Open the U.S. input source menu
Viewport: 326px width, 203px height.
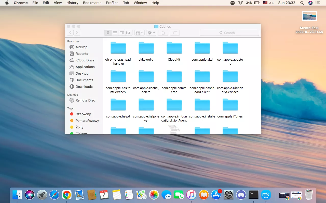pyautogui.click(x=268, y=3)
